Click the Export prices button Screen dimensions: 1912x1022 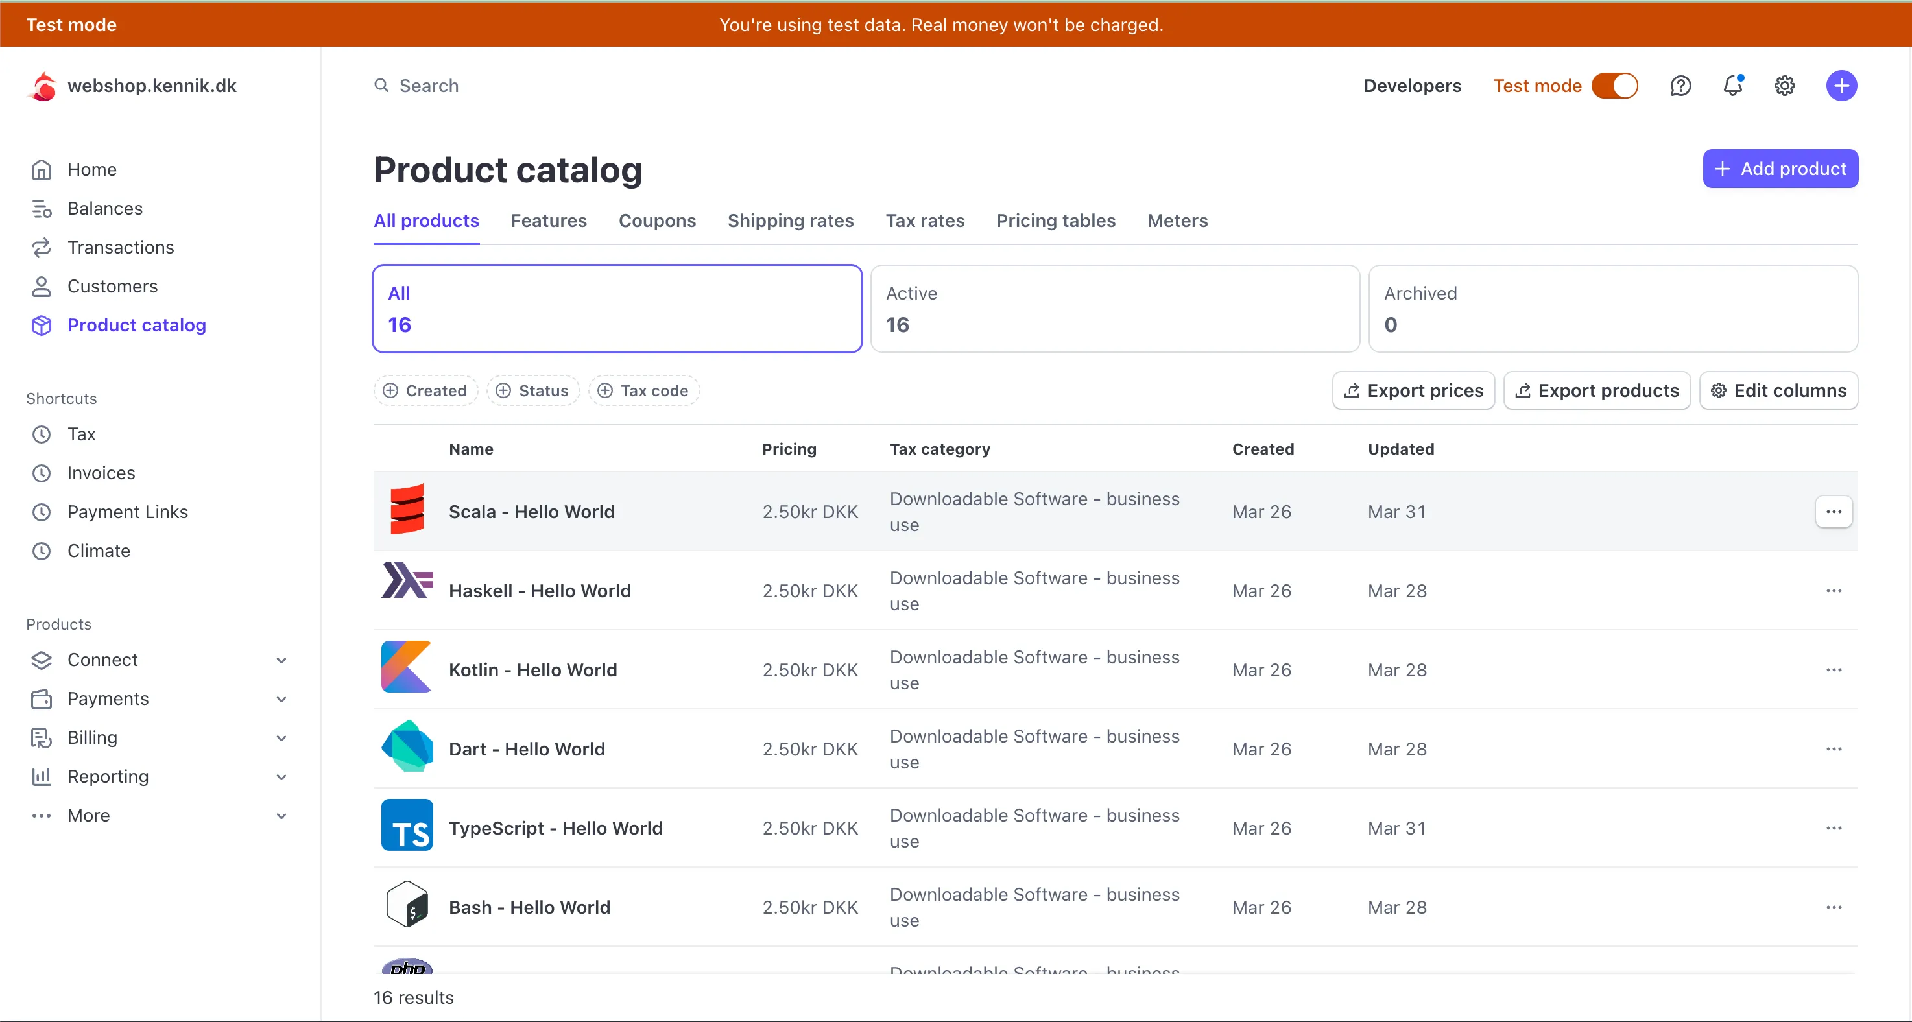point(1413,390)
